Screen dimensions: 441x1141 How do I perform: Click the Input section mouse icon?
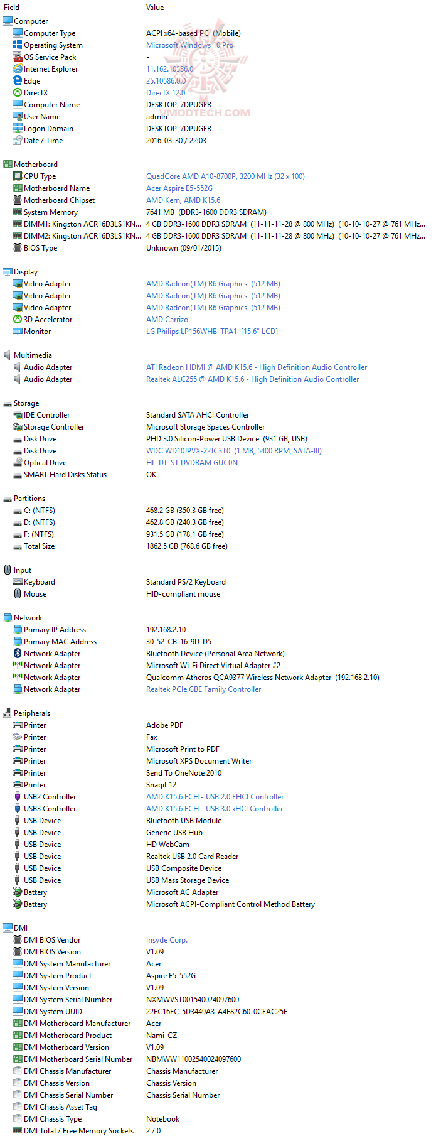pos(8,570)
